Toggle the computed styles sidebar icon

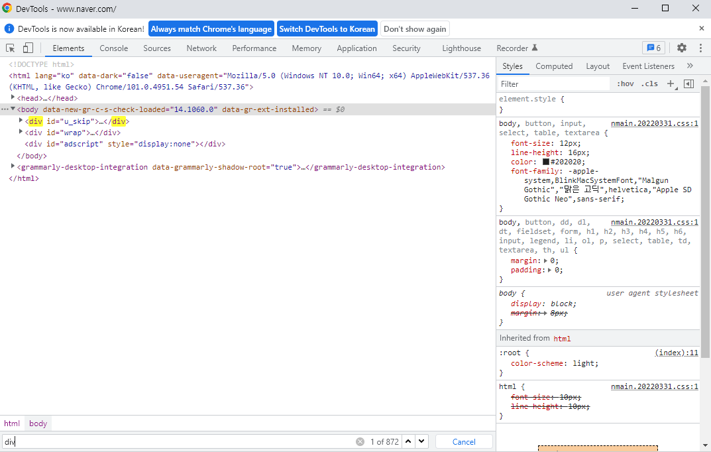coord(688,84)
